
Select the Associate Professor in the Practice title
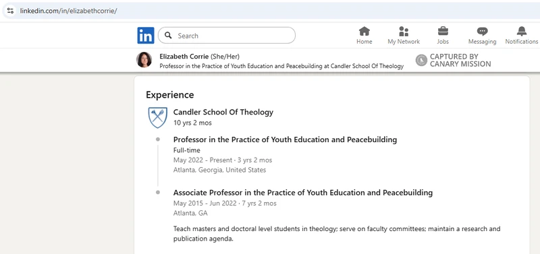tap(302, 193)
